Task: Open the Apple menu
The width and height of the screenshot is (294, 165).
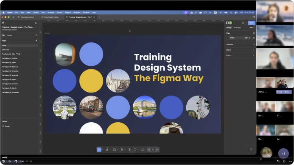Action: click(4, 13)
